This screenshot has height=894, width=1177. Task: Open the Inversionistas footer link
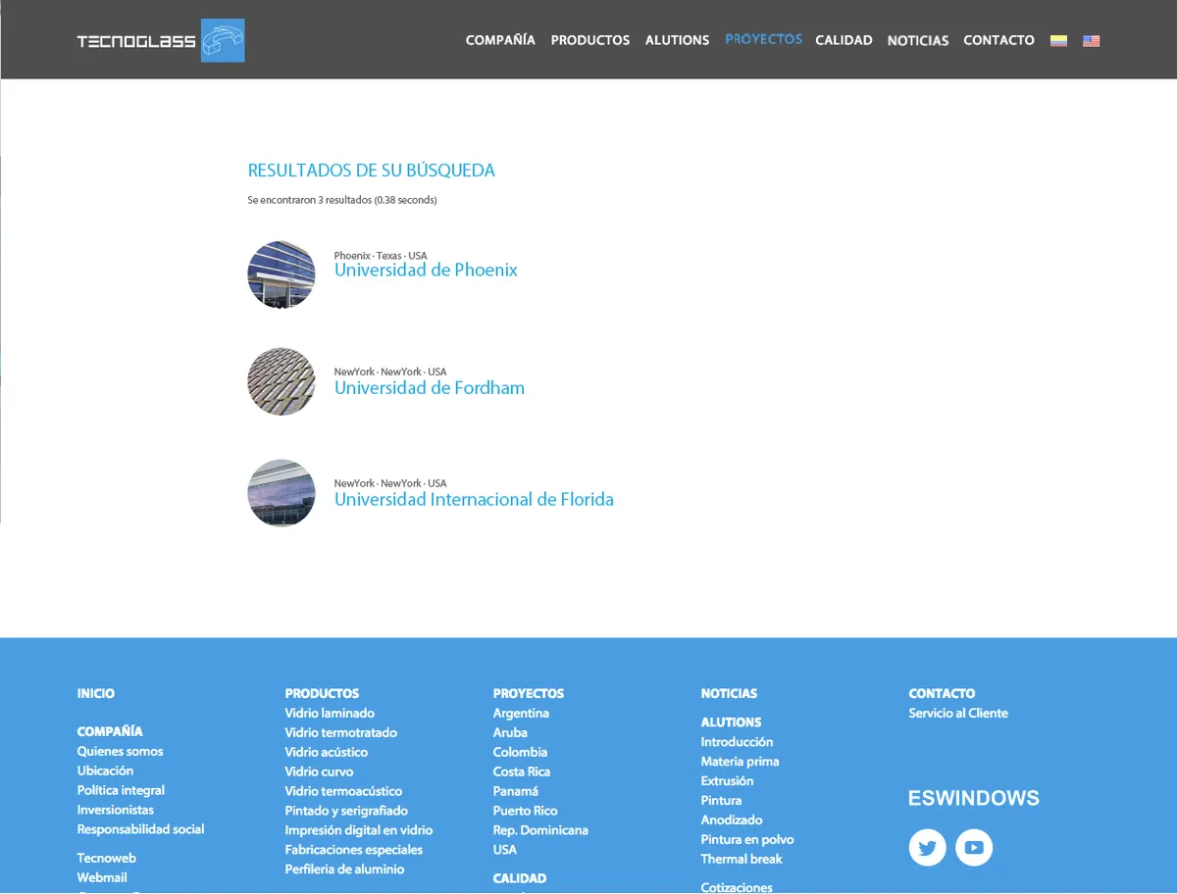coord(116,810)
